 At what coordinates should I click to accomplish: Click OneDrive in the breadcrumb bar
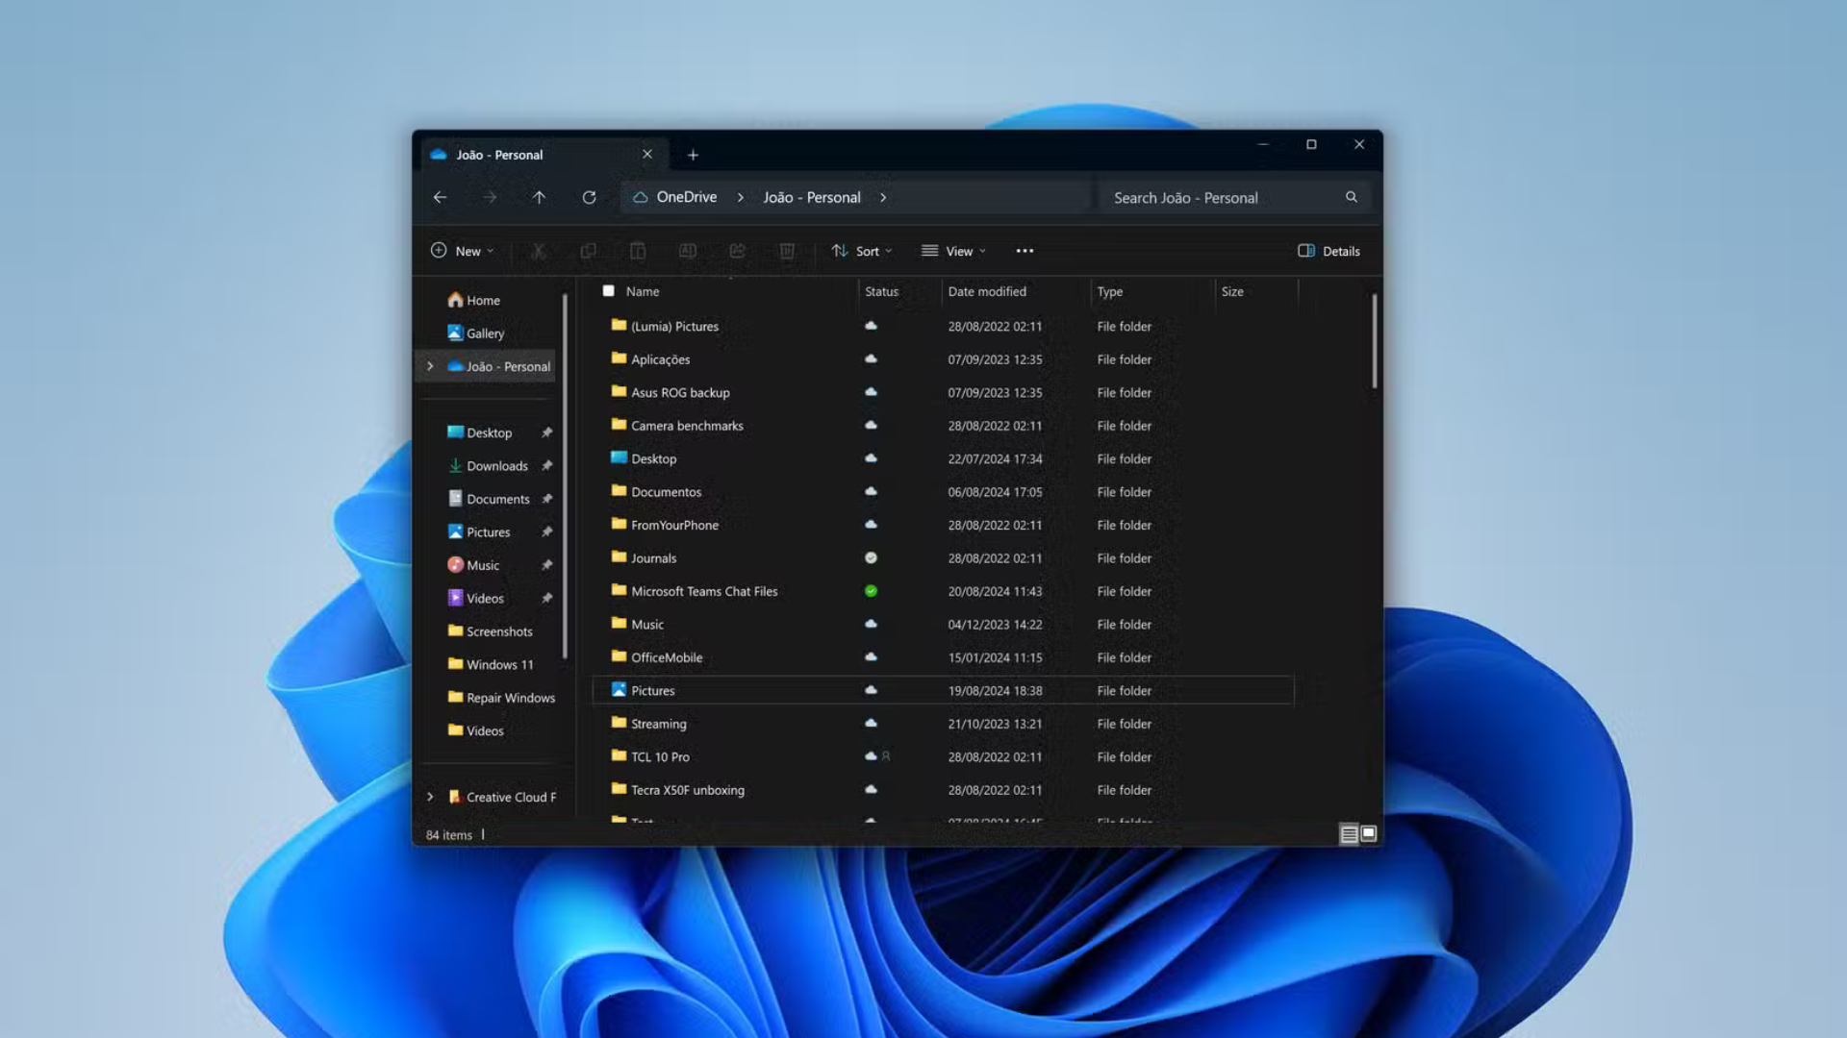[x=686, y=197]
